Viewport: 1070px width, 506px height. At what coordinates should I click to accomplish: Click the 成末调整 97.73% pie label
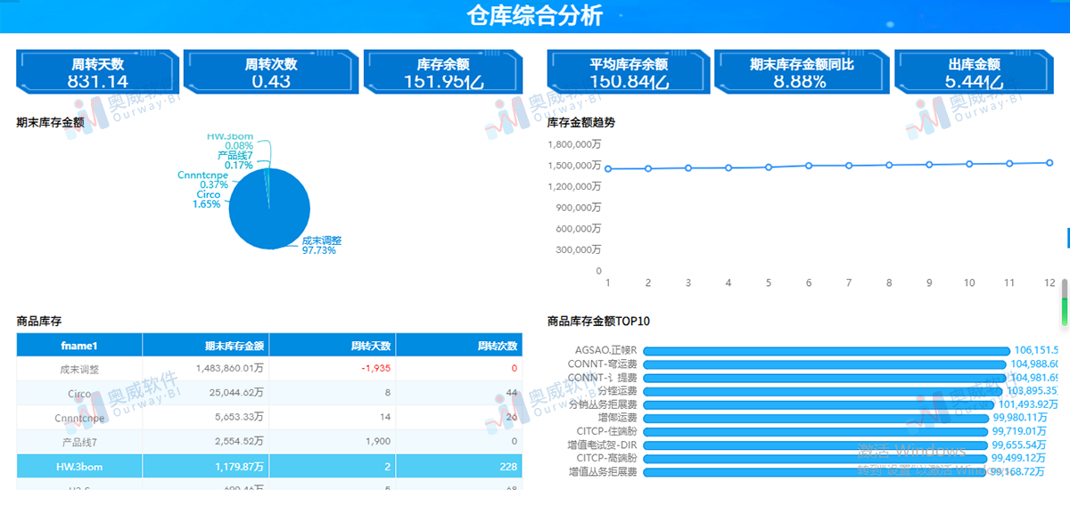pos(320,246)
